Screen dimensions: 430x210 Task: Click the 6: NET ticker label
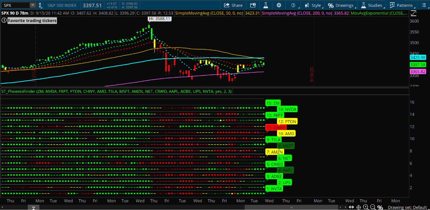[285, 158]
